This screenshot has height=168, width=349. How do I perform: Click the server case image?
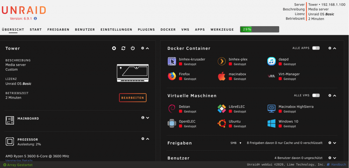click(x=133, y=73)
